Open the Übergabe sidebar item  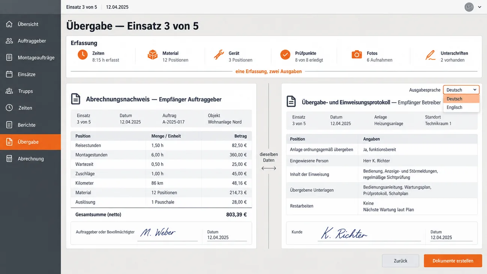click(x=30, y=142)
